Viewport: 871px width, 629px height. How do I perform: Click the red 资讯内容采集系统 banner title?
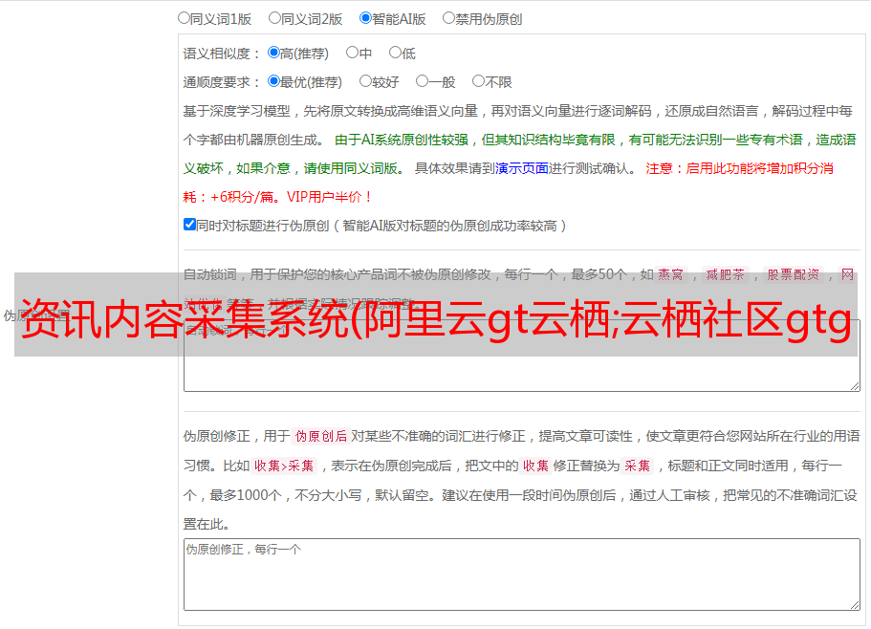click(x=435, y=316)
